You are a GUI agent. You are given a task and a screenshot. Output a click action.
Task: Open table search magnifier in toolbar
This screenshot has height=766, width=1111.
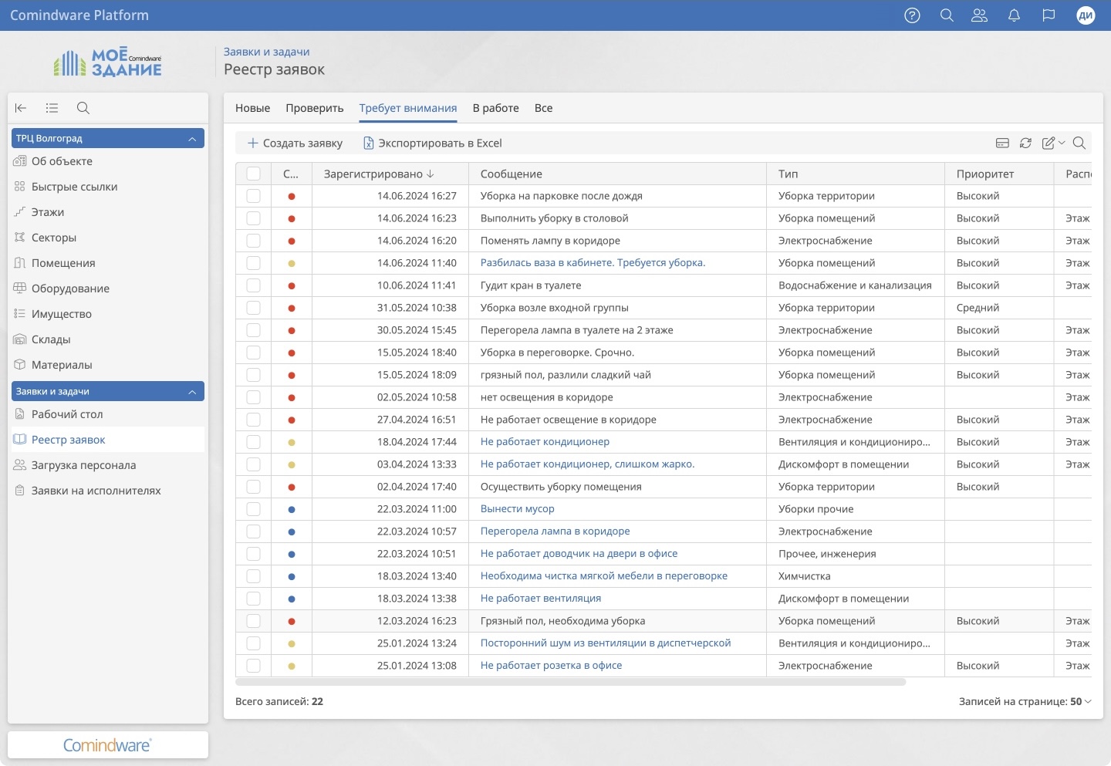click(1079, 143)
